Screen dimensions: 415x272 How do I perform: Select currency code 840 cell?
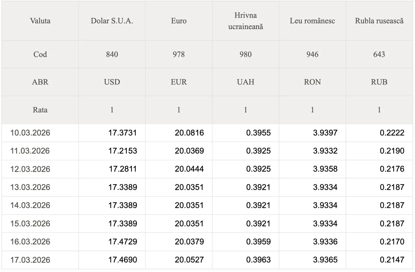[x=112, y=54]
